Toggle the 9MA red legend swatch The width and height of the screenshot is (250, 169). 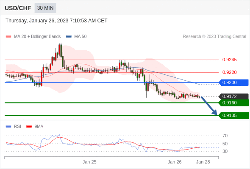[x=29, y=127]
